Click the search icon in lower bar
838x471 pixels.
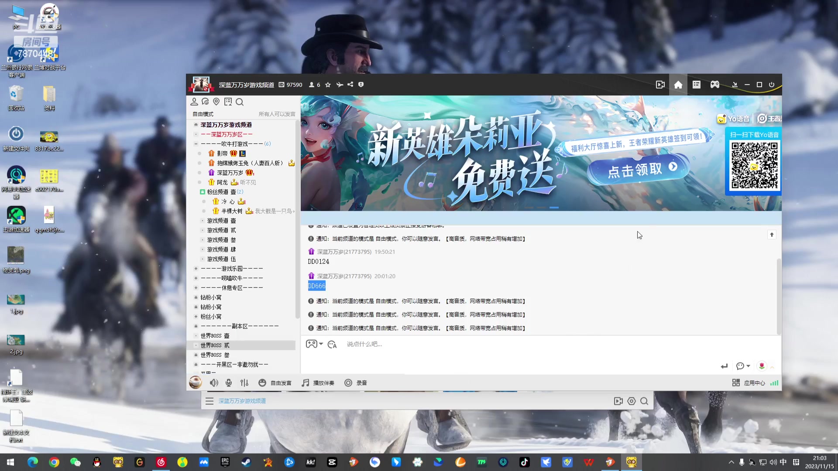click(x=644, y=401)
